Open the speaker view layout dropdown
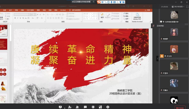This screenshot has width=189, height=109. tap(178, 7)
